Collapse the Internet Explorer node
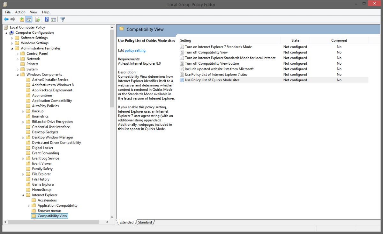 click(23, 195)
